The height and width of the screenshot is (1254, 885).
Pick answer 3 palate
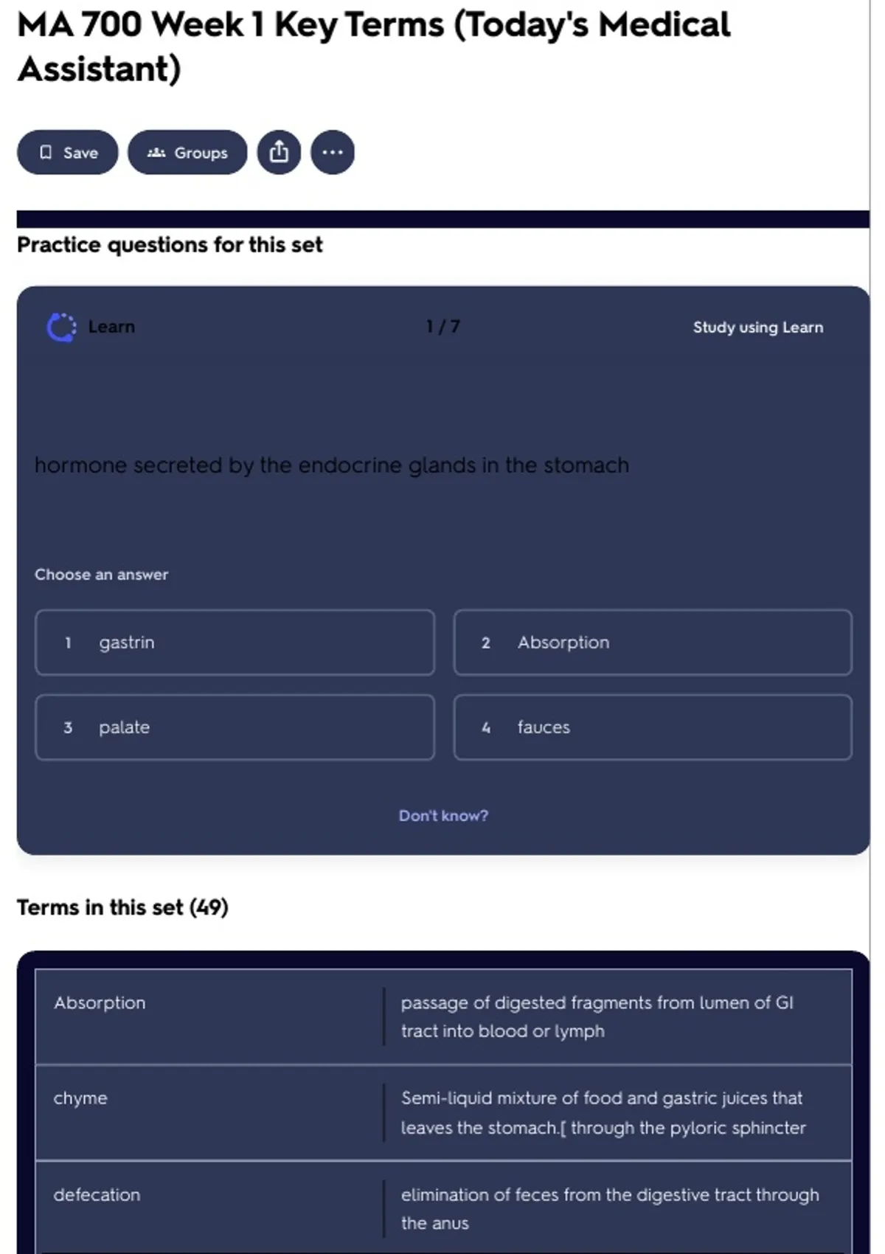pyautogui.click(x=235, y=727)
